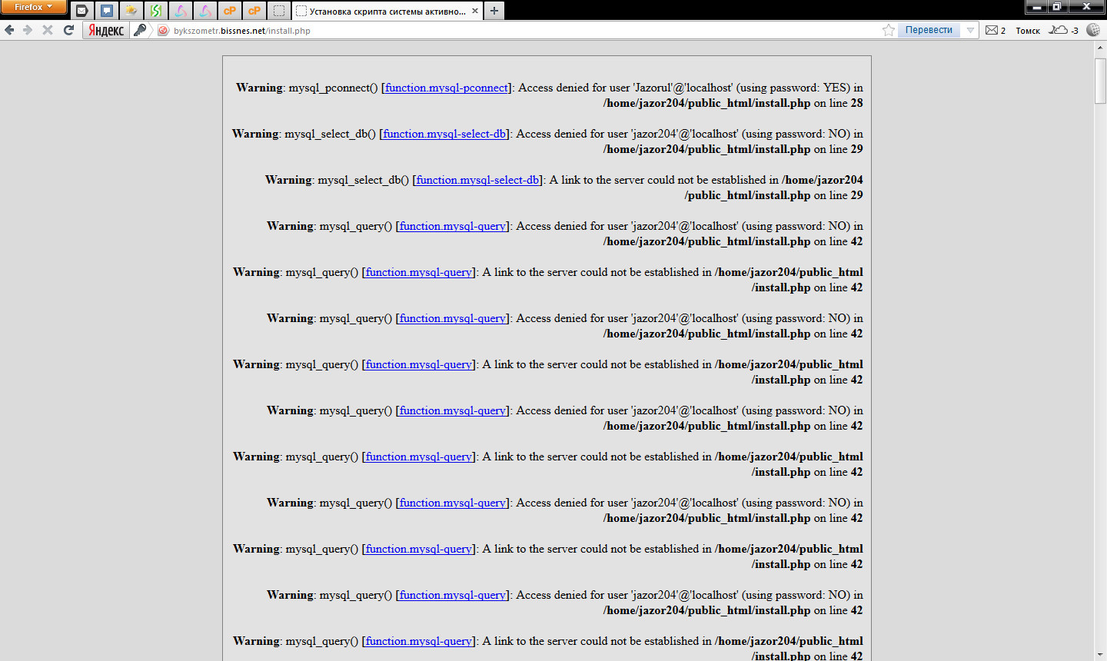Image resolution: width=1107 pixels, height=661 pixels.
Task: Go forward to the next page
Action: click(28, 30)
